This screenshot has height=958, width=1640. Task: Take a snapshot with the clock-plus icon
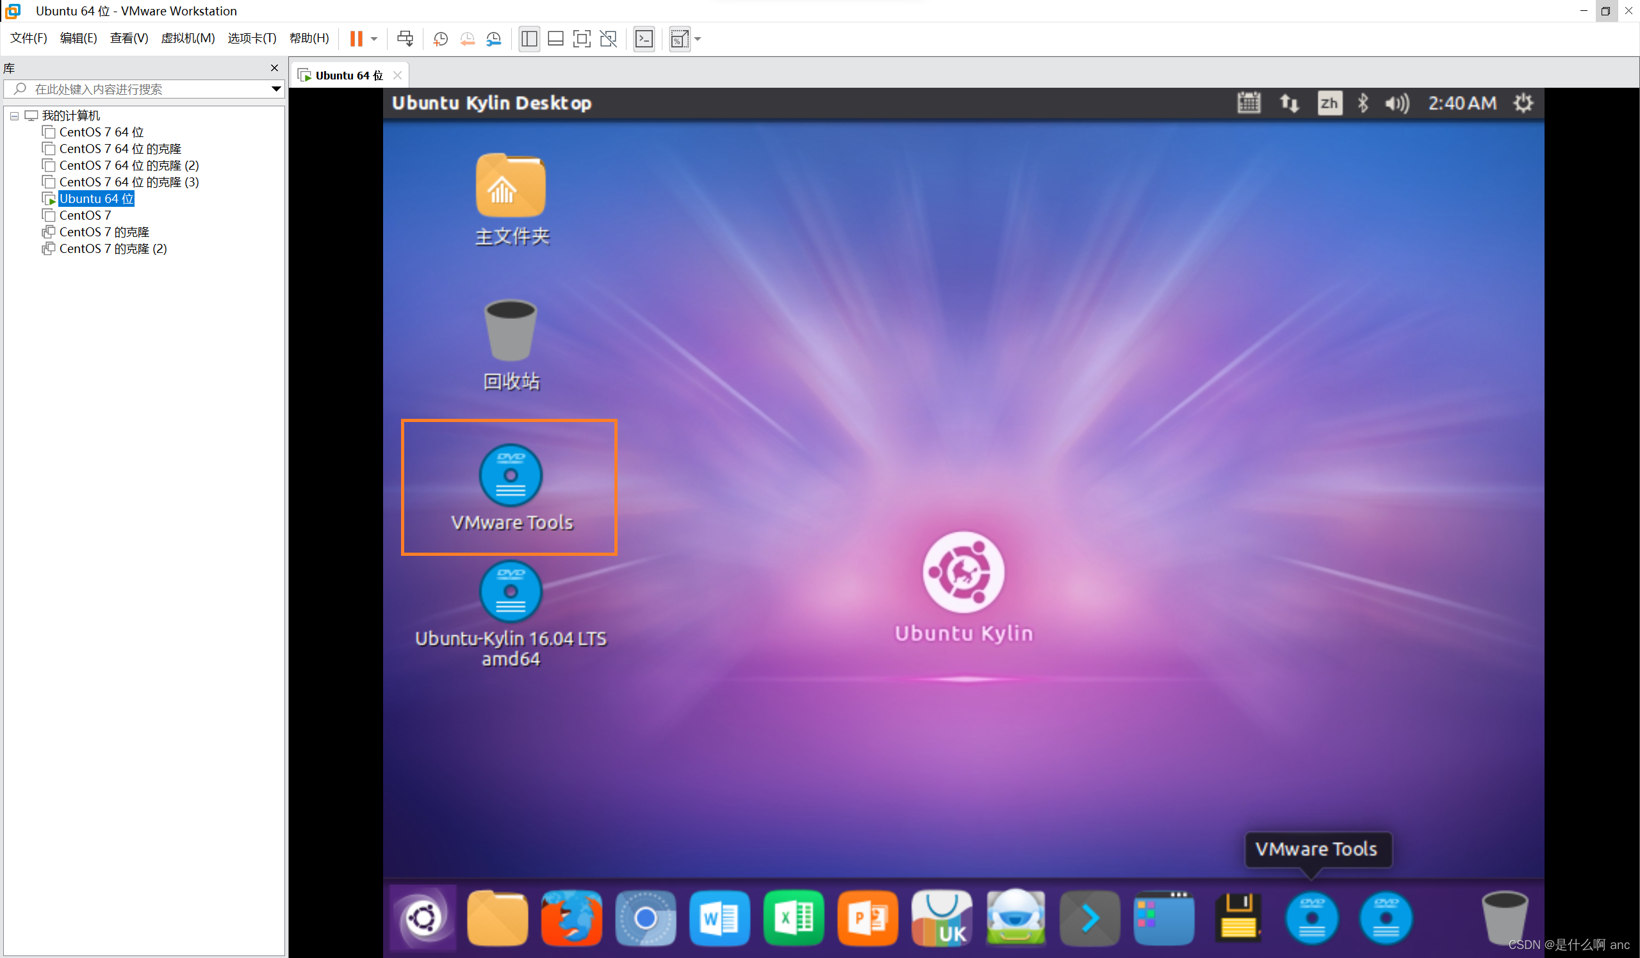(440, 38)
